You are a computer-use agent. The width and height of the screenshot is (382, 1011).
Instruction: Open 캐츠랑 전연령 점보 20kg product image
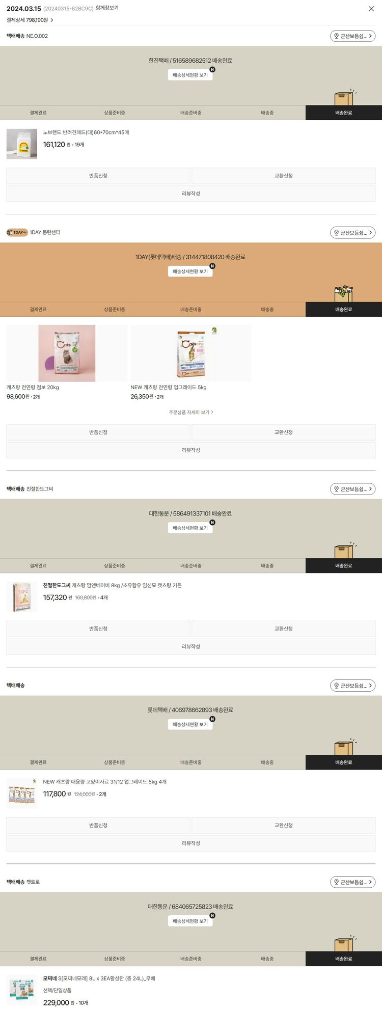tap(67, 353)
